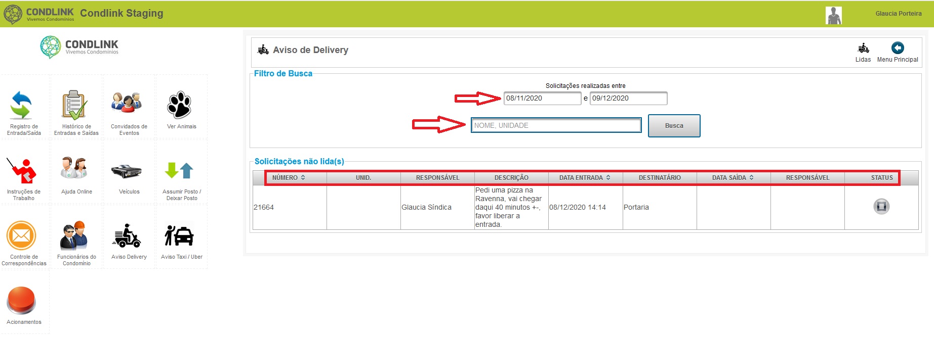Click the red Acionamentos button icon

click(x=21, y=301)
